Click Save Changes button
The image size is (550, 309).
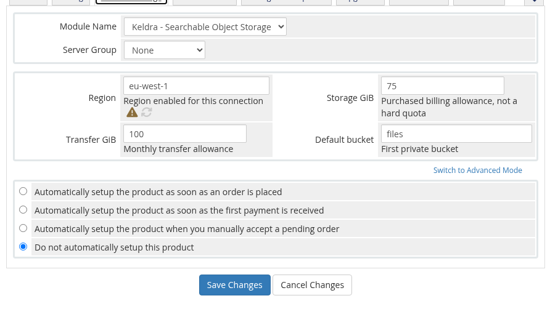pyautogui.click(x=235, y=285)
